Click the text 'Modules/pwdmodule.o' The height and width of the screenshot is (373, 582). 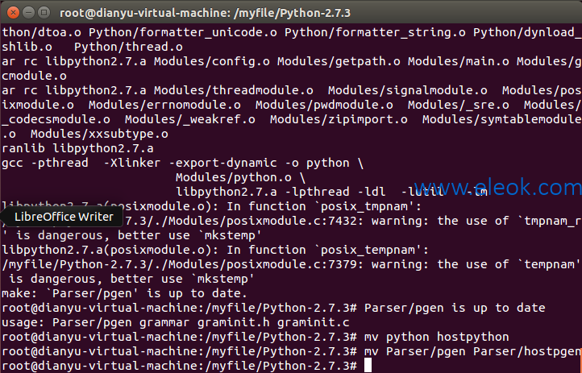pyautogui.click(x=324, y=105)
